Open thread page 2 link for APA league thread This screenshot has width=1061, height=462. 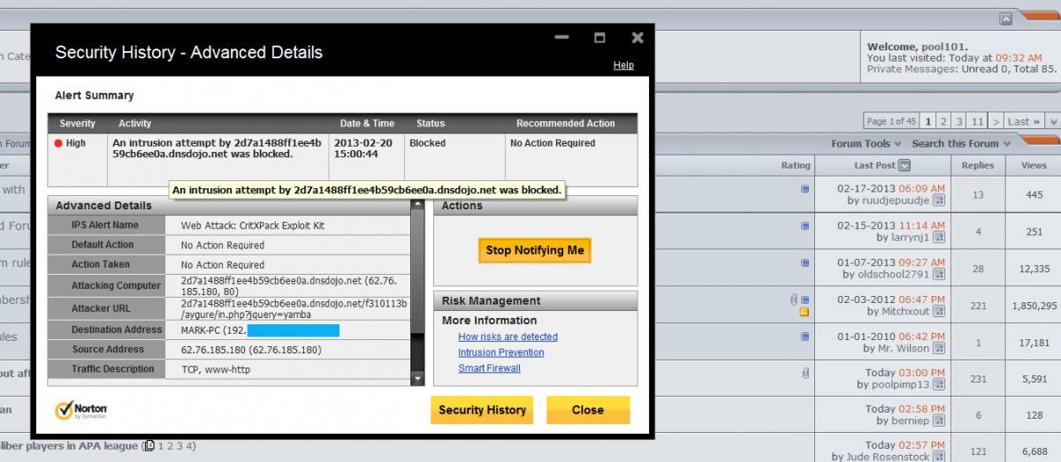tap(170, 446)
